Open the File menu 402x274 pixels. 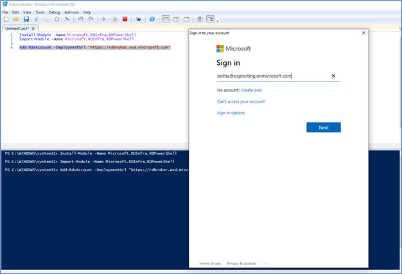click(x=5, y=12)
